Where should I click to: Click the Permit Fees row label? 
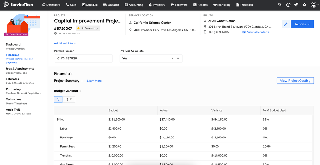pos(67,146)
